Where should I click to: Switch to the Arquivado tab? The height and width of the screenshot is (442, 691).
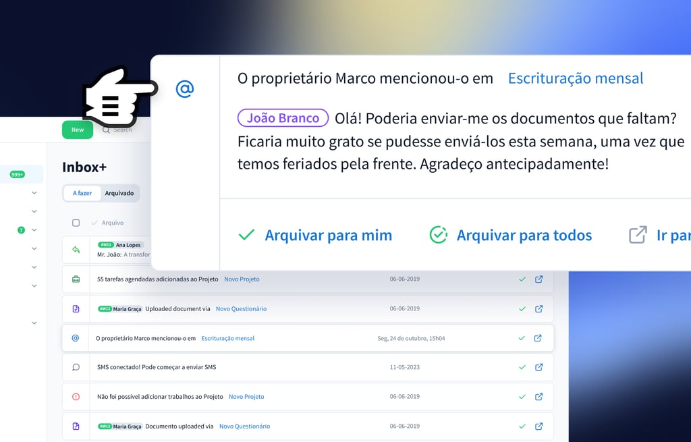(119, 193)
